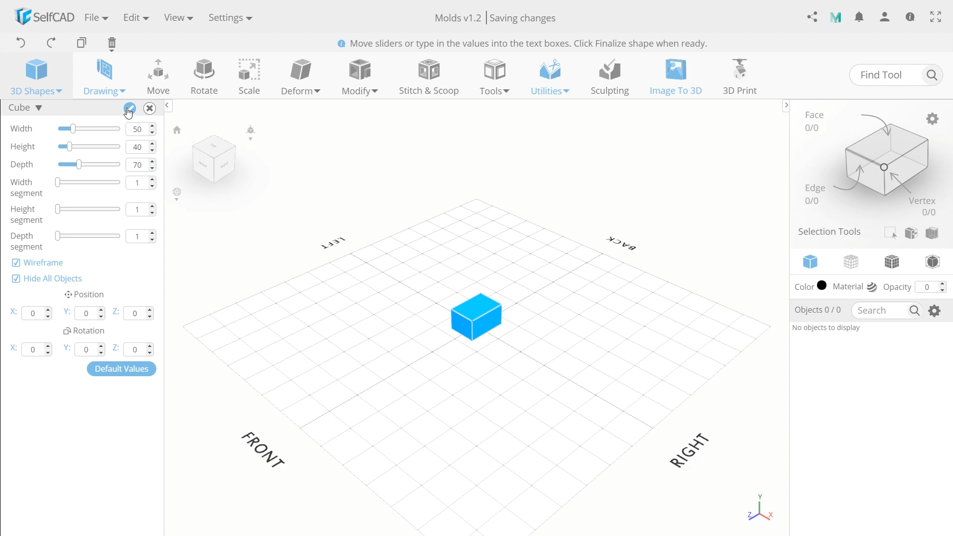Click the Position X input field
This screenshot has width=953, height=536.
tap(33, 313)
